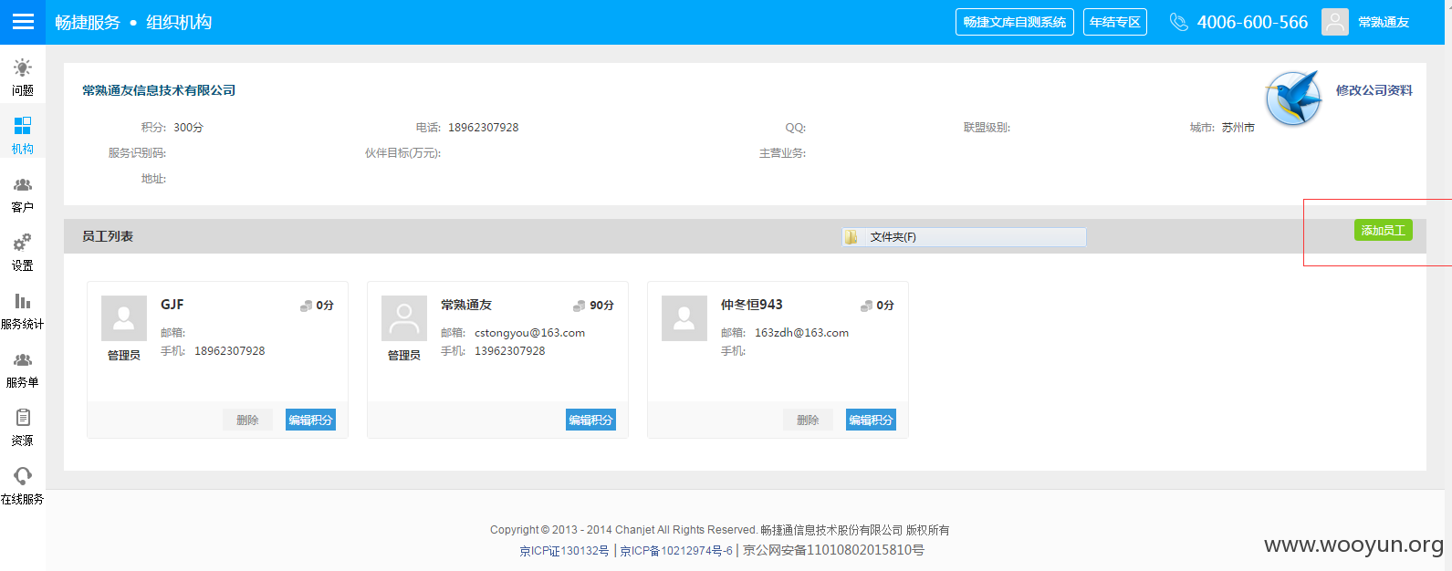This screenshot has height=571, width=1452.
Task: Open the 年结专区 button
Action: (x=1115, y=22)
